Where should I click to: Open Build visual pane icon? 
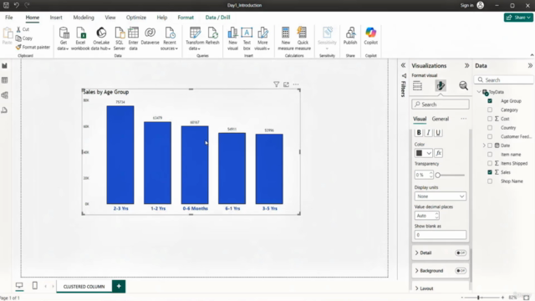417,85
